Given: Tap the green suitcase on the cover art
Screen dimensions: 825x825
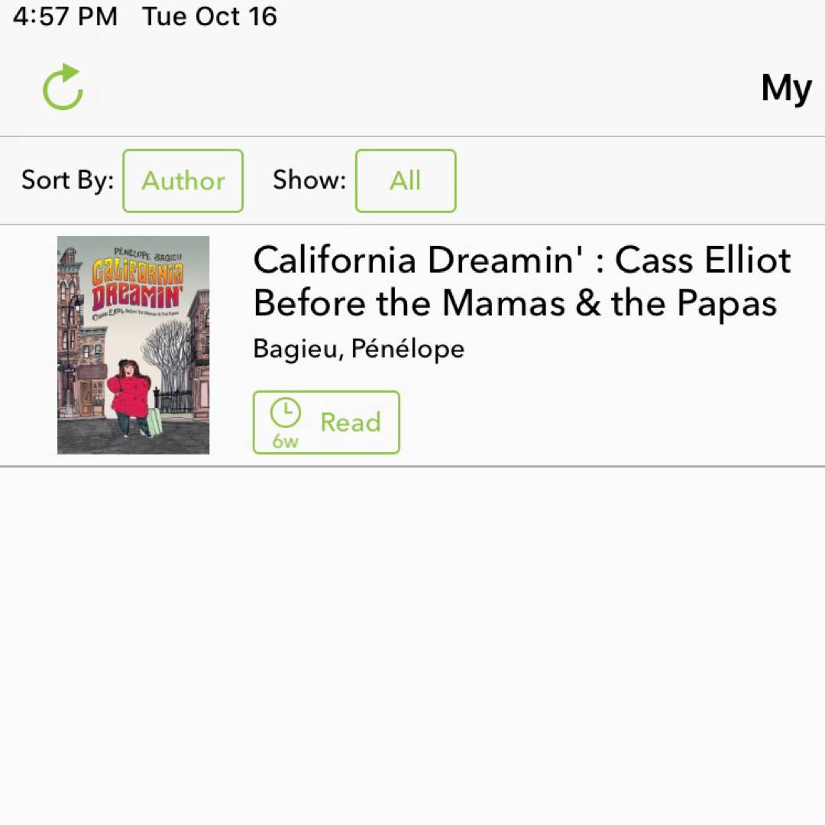Looking at the screenshot, I should click(155, 421).
